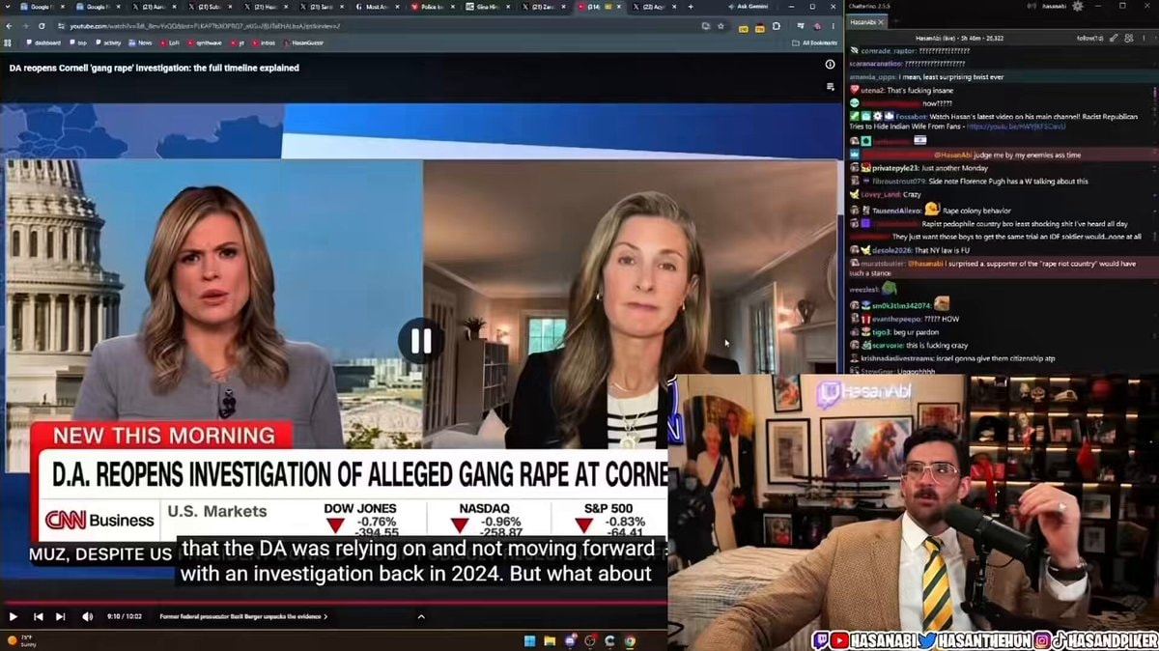Screen dimensions: 1159x651
Task: Open the playlist queue icon on the video
Action: [x=830, y=87]
